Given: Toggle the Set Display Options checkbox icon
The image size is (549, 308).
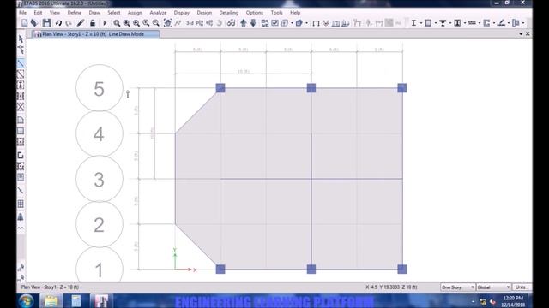Looking at the screenshot, I should pyautogui.click(x=274, y=23).
